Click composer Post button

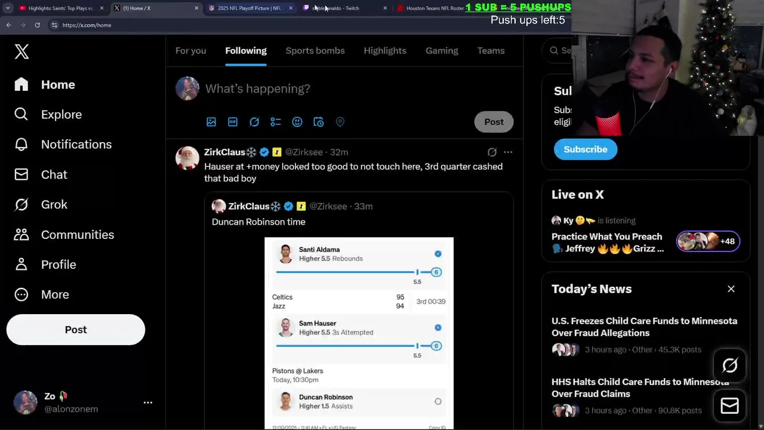tap(494, 122)
